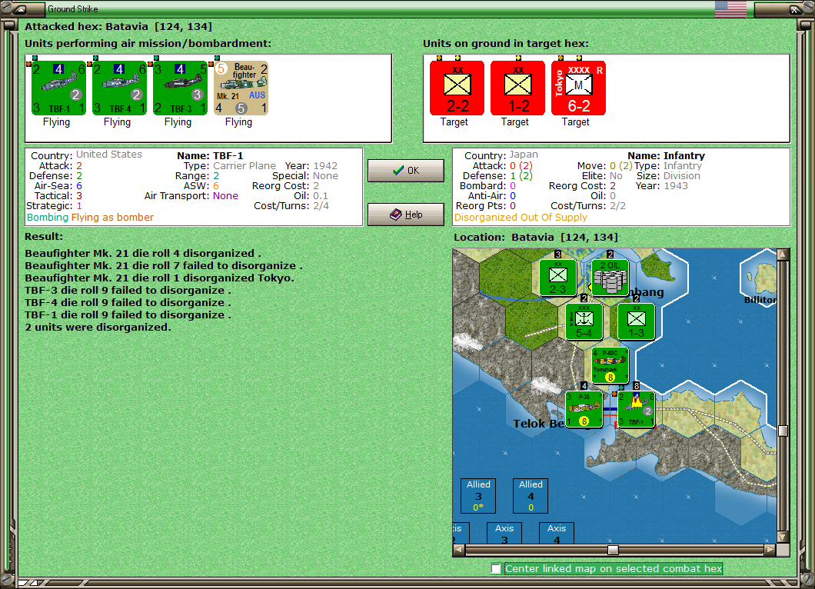Click the Allied 4 box on the map
Screen dimensions: 815x589
[x=531, y=495]
